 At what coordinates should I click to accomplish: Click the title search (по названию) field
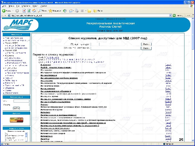116,48
